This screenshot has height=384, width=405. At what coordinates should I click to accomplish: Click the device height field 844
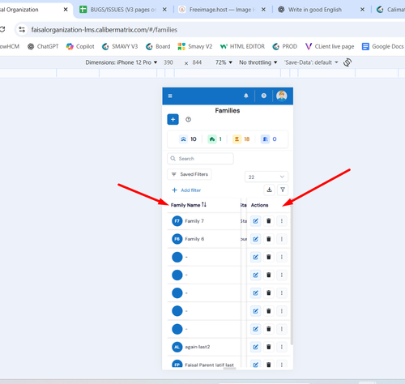[197, 62]
